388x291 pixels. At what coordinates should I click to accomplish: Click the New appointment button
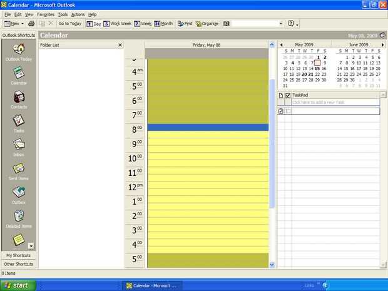click(x=11, y=24)
